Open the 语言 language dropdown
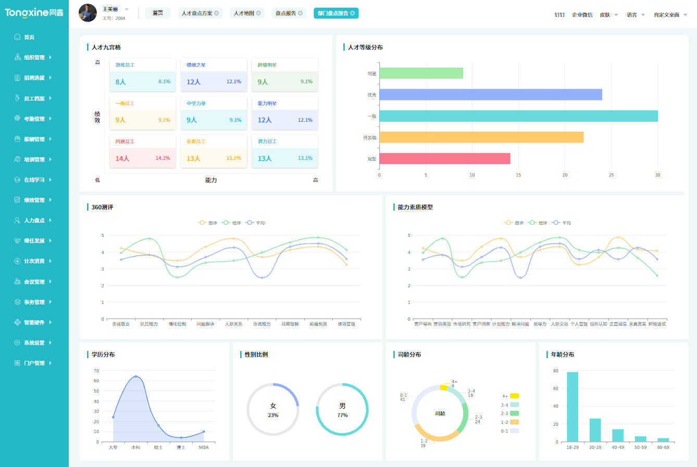 [636, 15]
